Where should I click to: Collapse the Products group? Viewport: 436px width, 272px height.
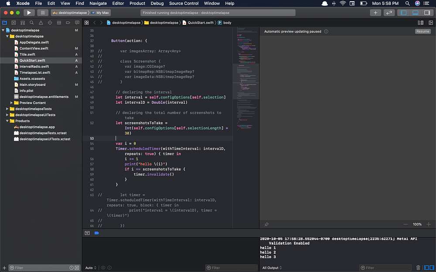pos(7,121)
